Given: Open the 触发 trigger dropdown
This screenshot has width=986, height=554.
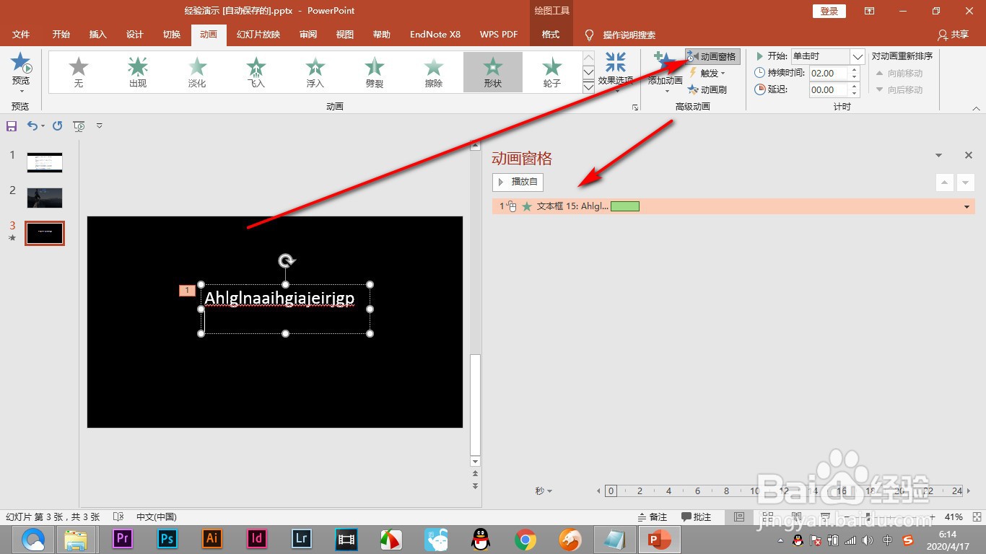Looking at the screenshot, I should point(707,73).
